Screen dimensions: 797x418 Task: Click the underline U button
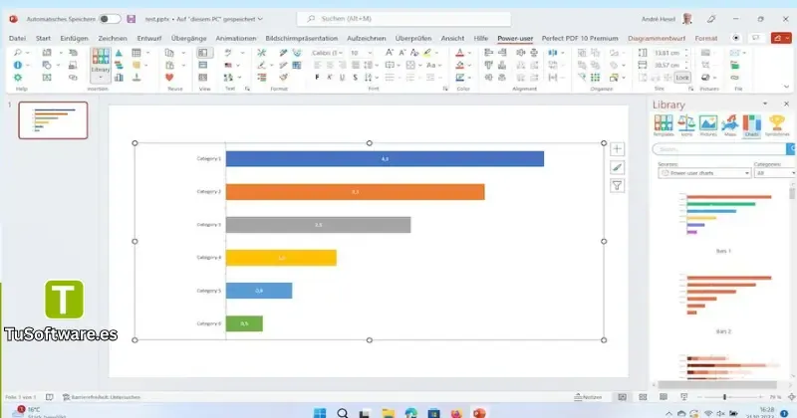click(342, 78)
